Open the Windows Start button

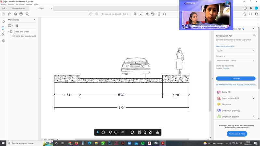[x=3, y=143]
